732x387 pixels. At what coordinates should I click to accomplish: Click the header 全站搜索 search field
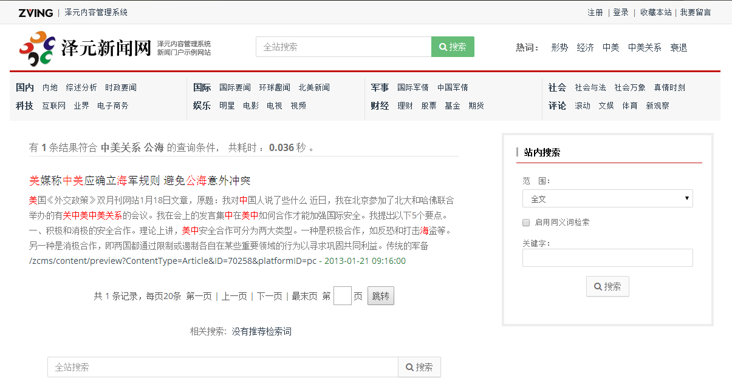(x=343, y=47)
